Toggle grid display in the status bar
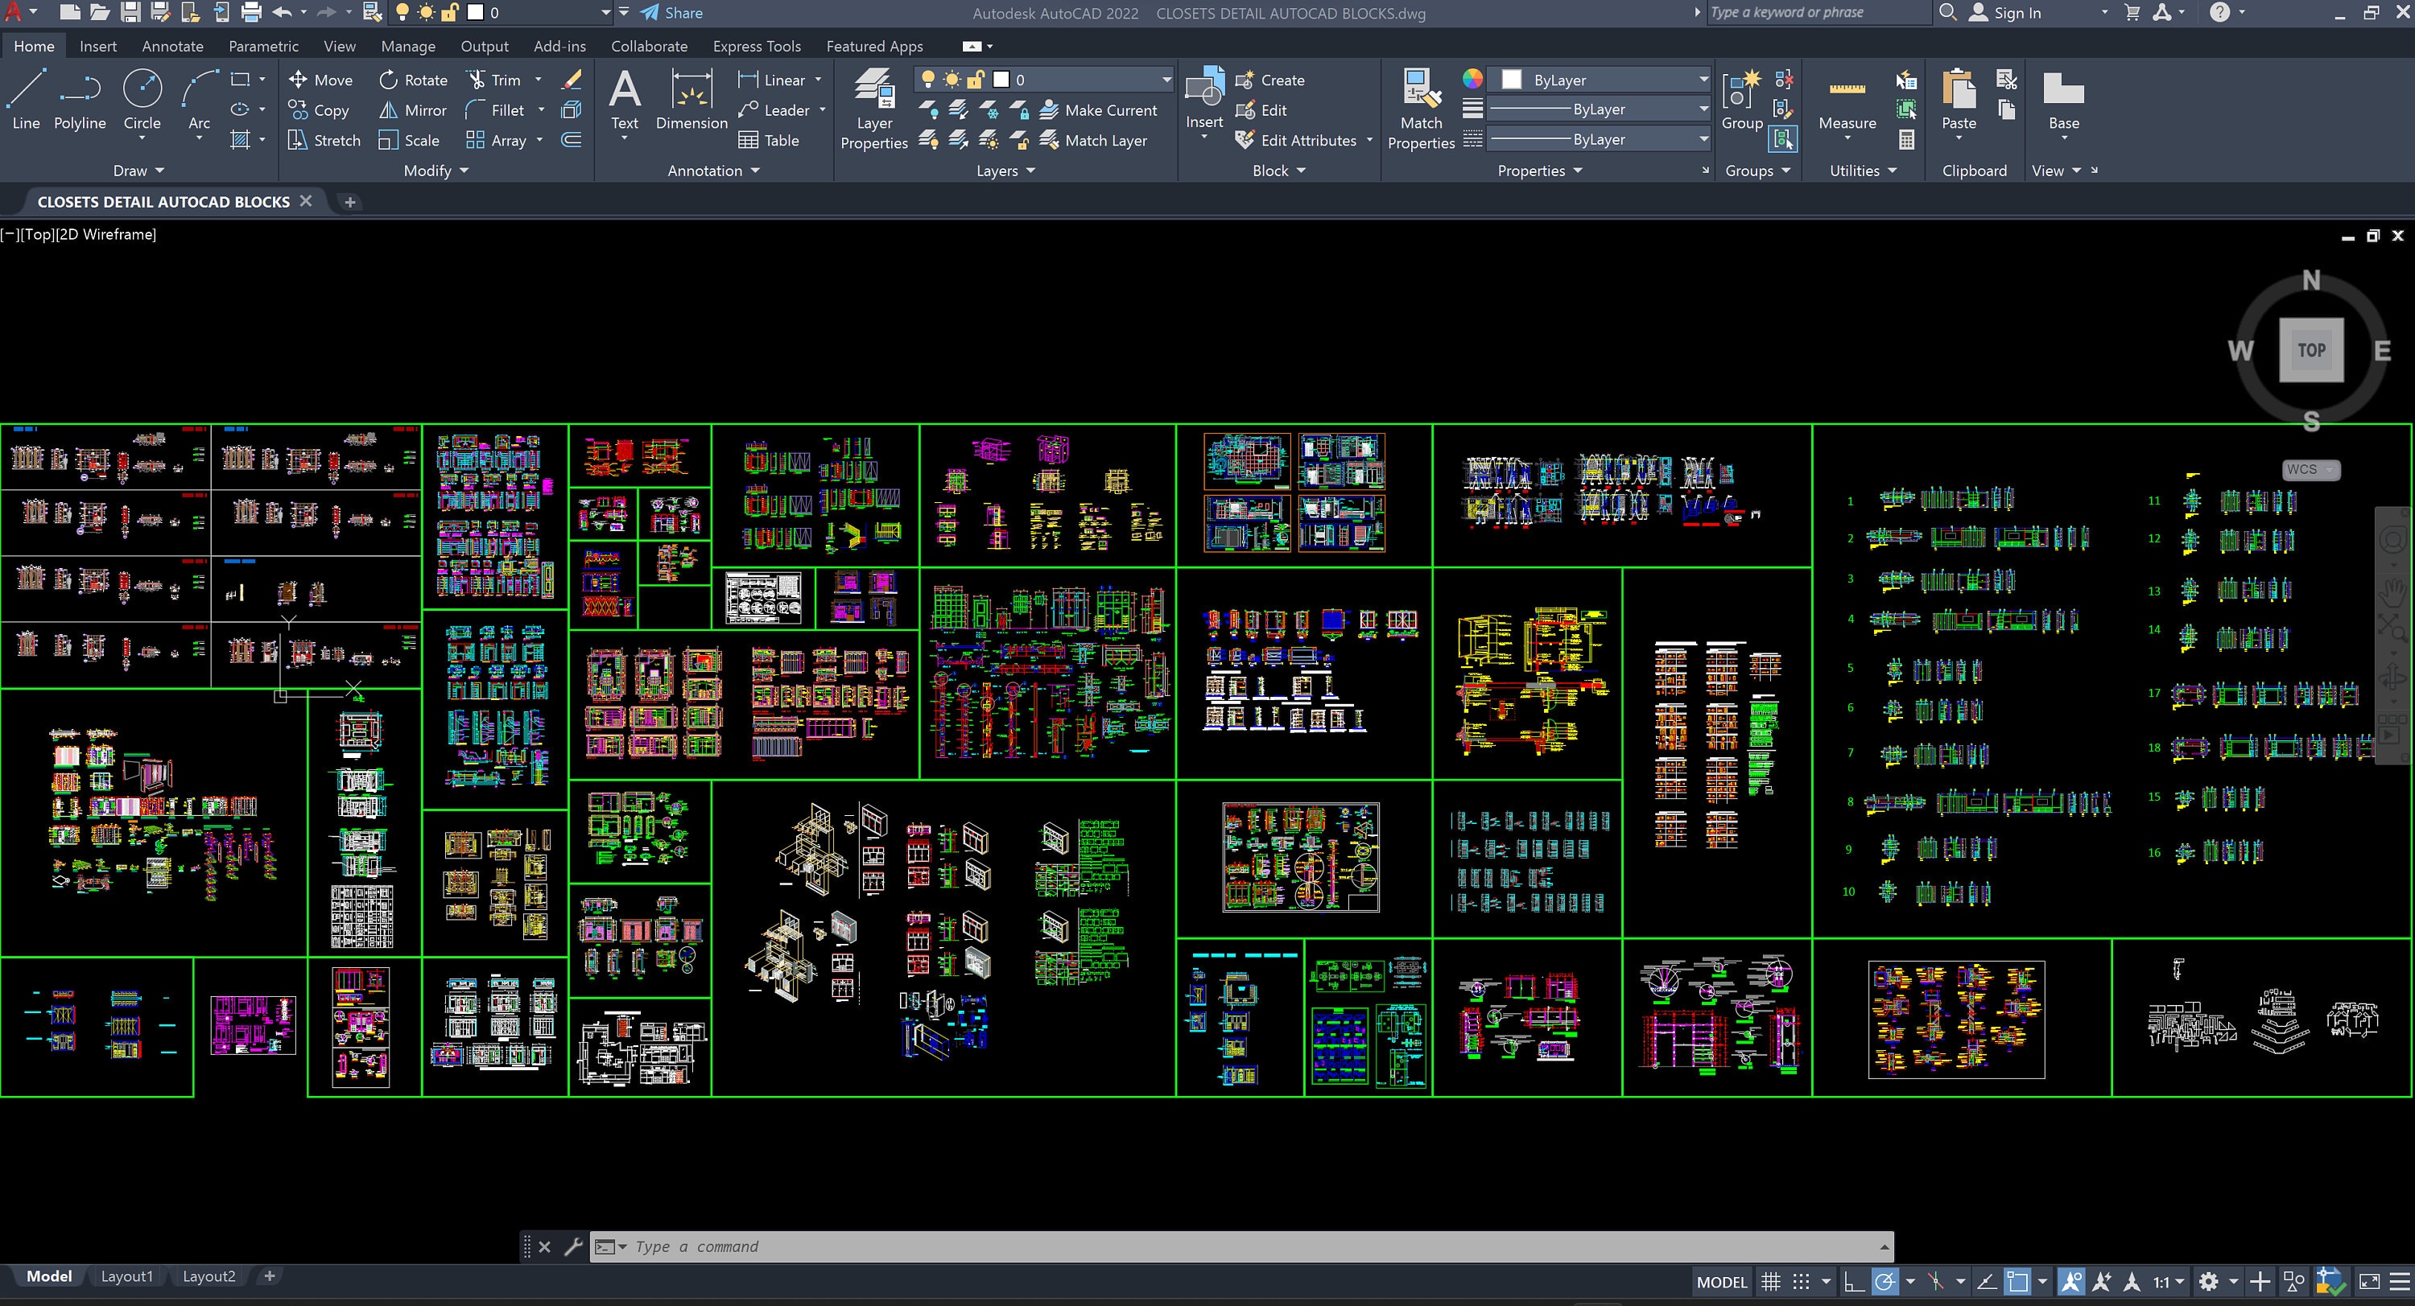Screen dimensions: 2415x1306 1771,1281
